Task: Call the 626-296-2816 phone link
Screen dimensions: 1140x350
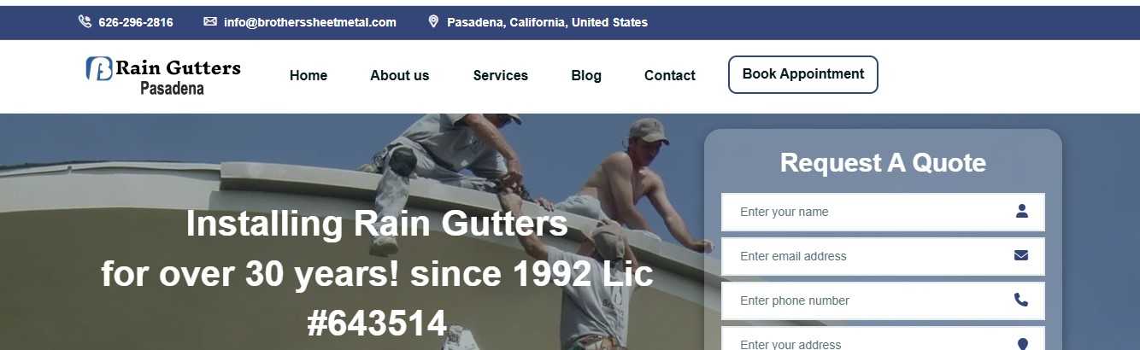Action: tap(136, 22)
